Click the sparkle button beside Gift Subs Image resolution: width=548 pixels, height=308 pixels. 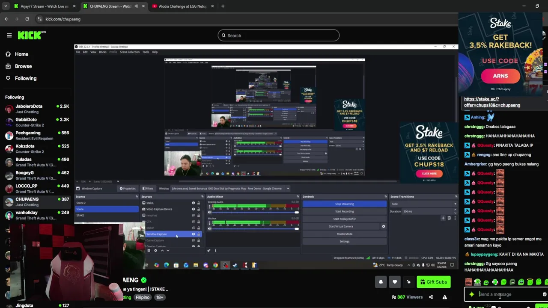click(x=408, y=282)
